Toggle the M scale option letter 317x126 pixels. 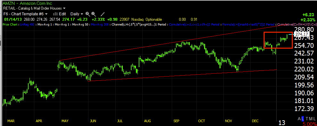coord(310,119)
